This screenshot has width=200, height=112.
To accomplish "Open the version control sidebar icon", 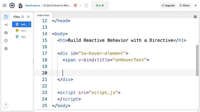I will click(6, 25).
